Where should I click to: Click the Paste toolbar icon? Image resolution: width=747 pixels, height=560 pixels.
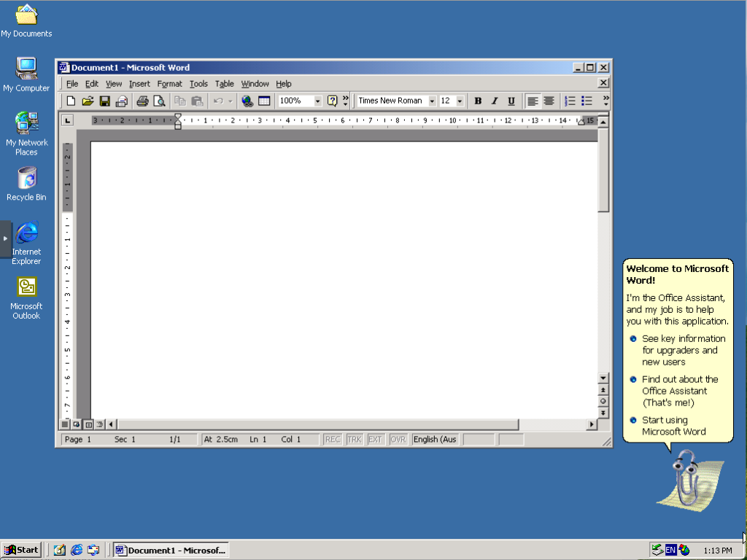197,101
